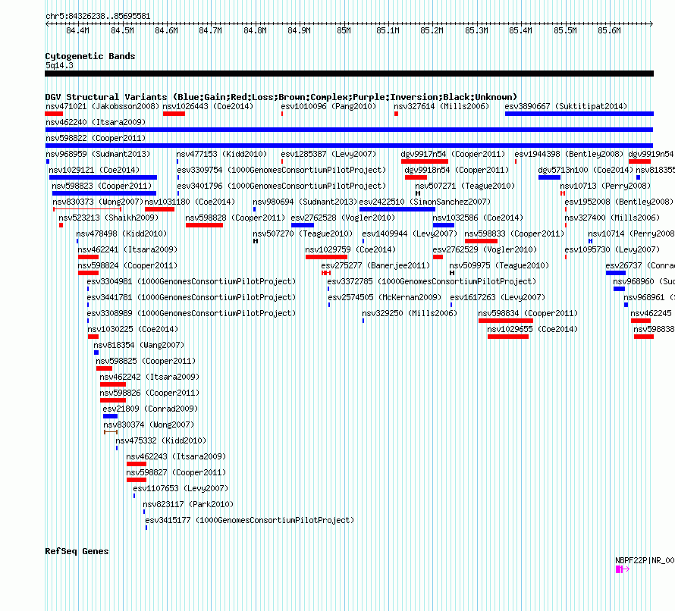Select the red nsv1029655 (Coe2014) bar
675x611 pixels.
(x=508, y=337)
